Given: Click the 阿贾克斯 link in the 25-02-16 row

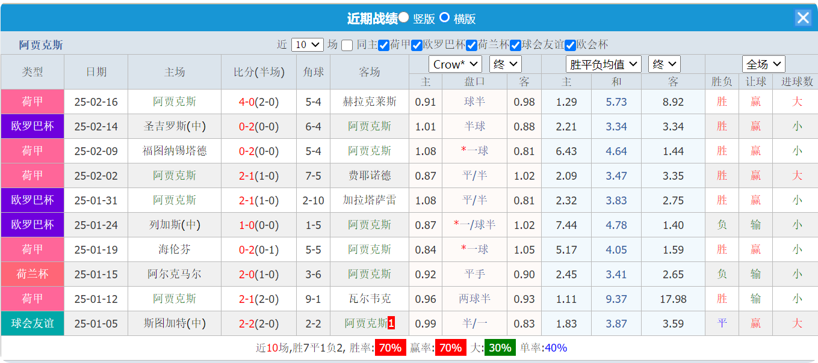Looking at the screenshot, I should click(x=173, y=102).
